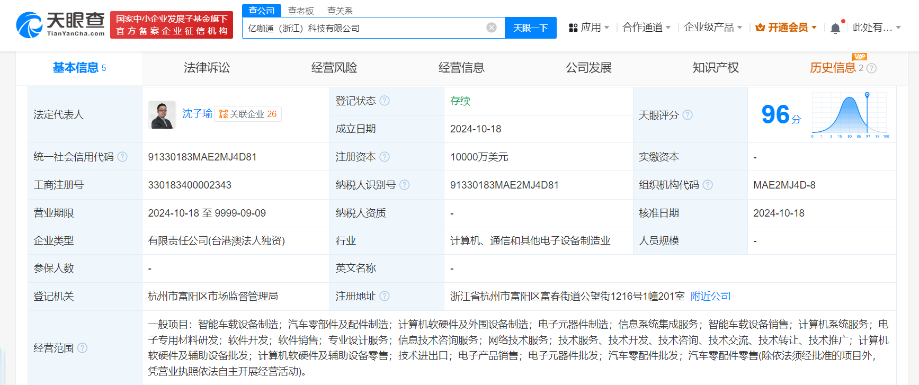Click help icon beside 统一社会信用代码

(x=122, y=157)
